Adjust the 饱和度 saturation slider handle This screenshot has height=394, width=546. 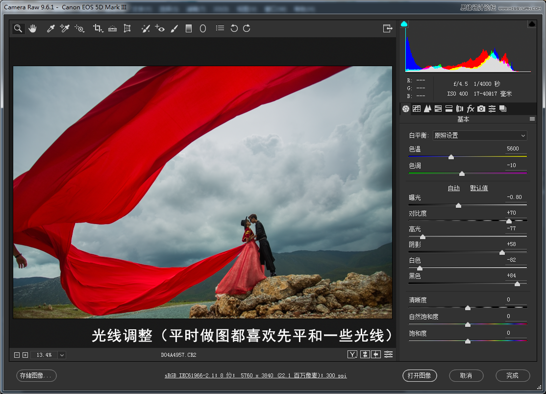pyautogui.click(x=468, y=342)
